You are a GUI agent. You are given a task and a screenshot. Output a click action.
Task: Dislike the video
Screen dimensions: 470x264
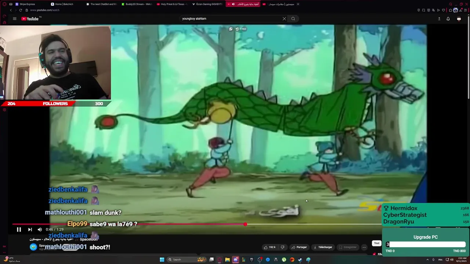[x=282, y=247]
